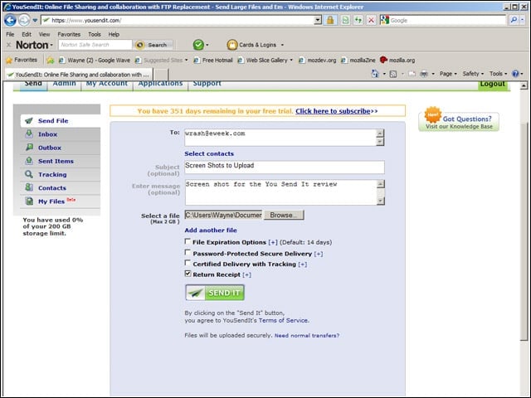The height and width of the screenshot is (398, 531).
Task: Click the RSS Feeds icon in command bar
Action: [393, 74]
